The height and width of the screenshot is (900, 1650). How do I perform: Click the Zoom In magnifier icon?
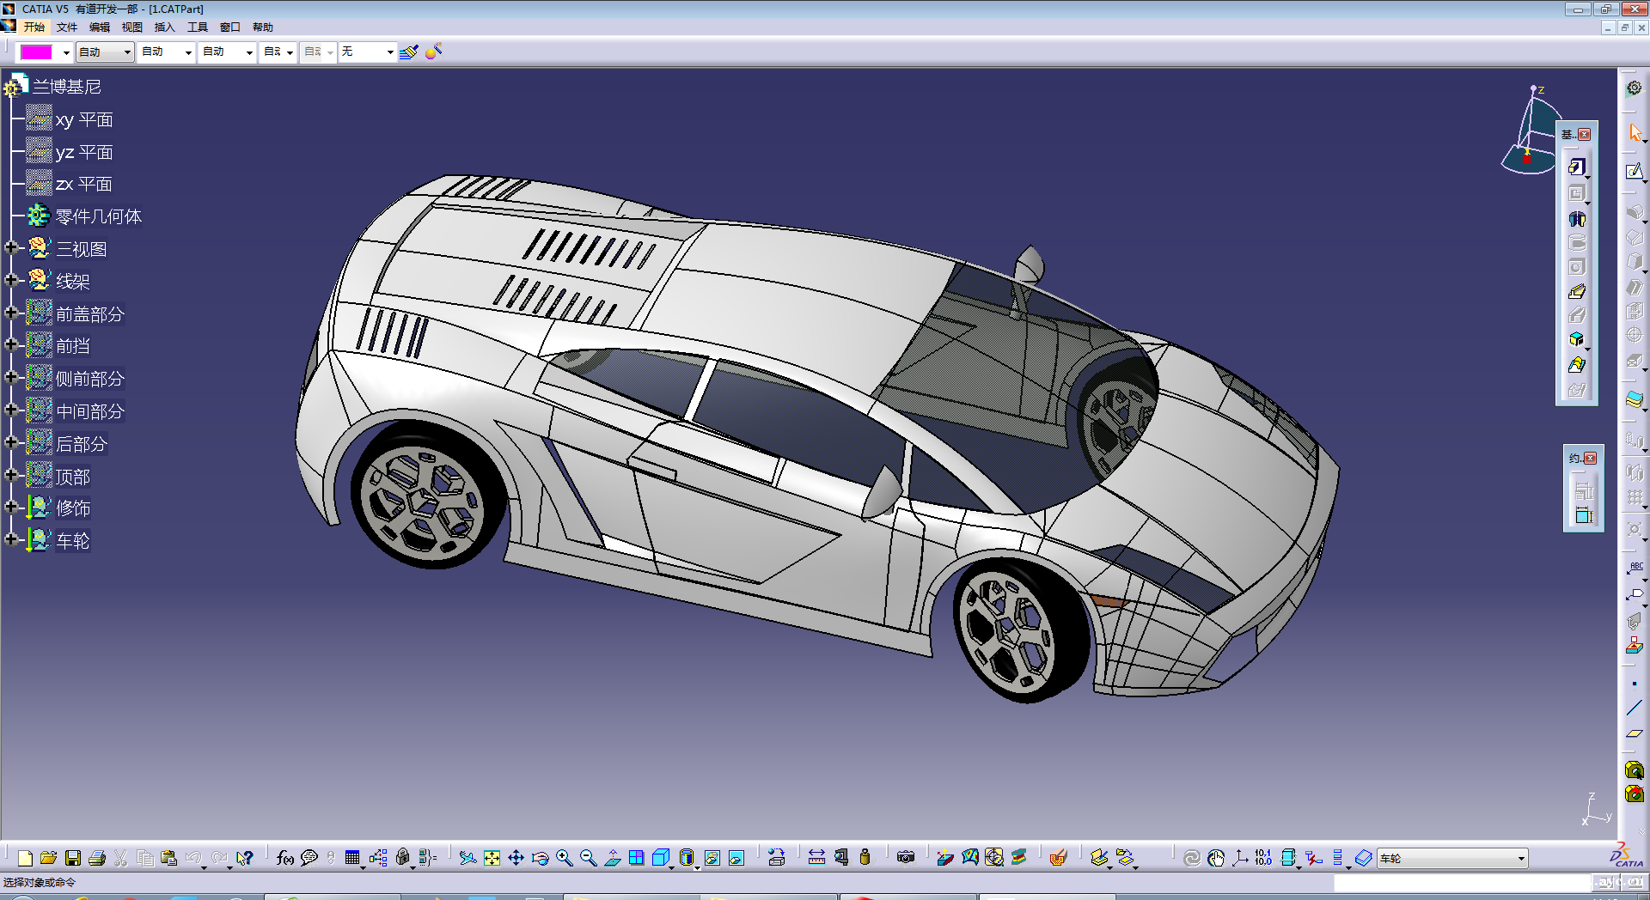click(x=565, y=858)
